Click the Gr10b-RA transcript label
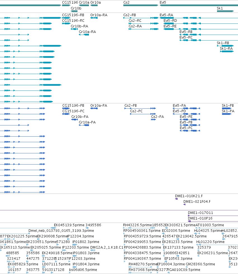 (x=79, y=26)
